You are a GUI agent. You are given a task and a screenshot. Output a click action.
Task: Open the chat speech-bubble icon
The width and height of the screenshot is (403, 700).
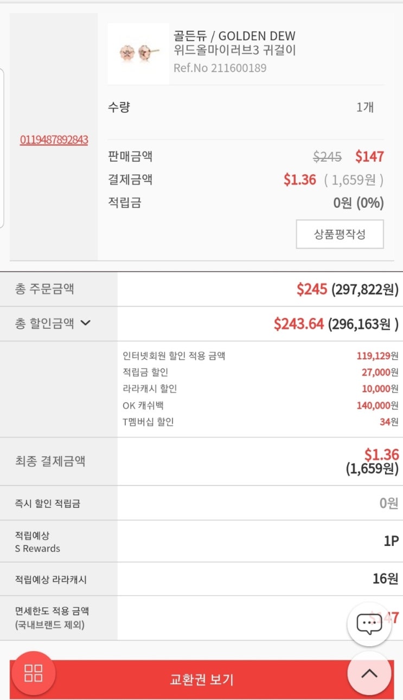coord(369,624)
